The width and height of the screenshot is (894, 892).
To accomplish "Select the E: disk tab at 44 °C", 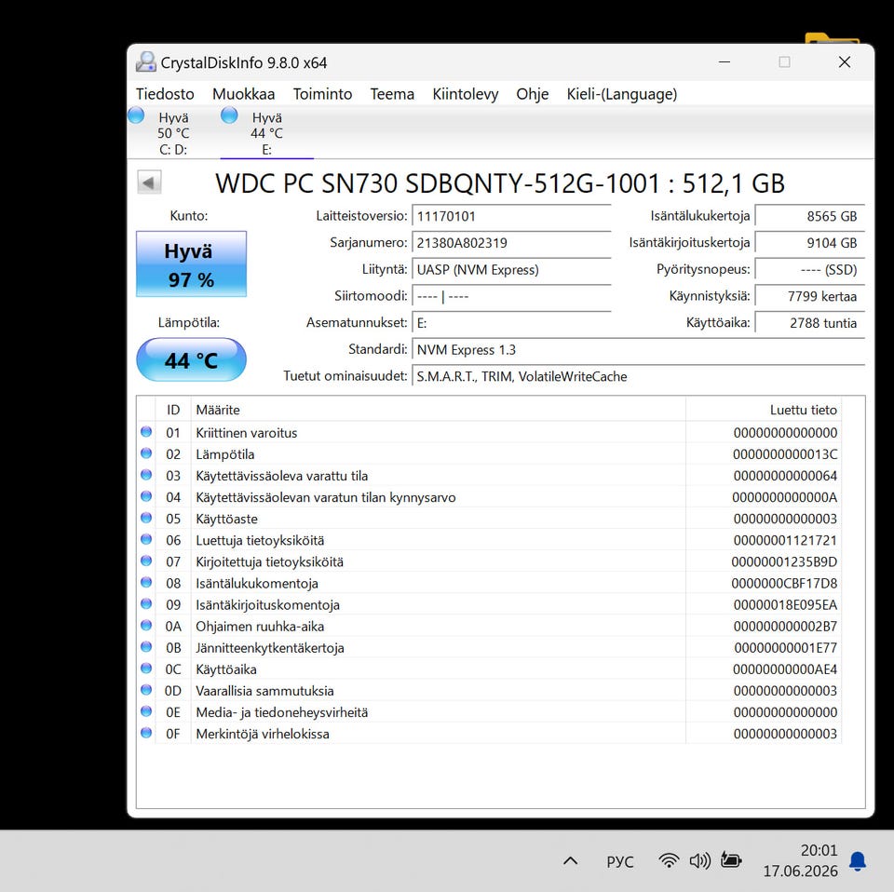I will [266, 133].
